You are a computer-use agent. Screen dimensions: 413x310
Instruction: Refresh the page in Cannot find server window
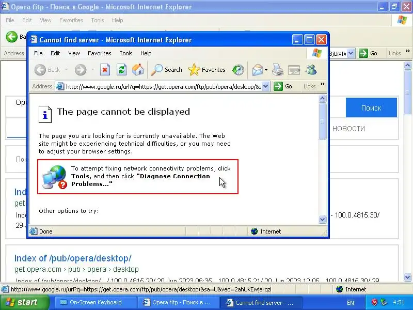coord(121,70)
